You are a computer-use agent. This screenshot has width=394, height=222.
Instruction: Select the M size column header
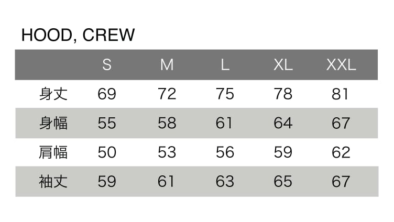167,65
